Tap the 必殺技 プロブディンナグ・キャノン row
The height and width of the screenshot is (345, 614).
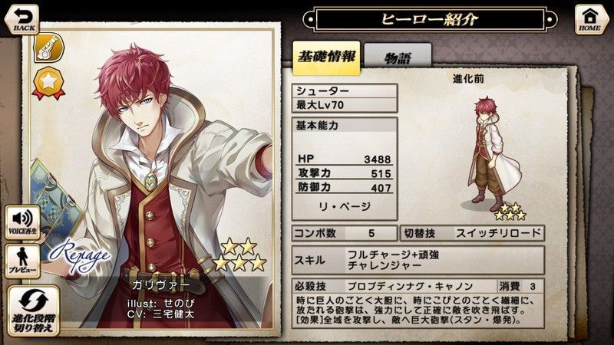point(418,286)
